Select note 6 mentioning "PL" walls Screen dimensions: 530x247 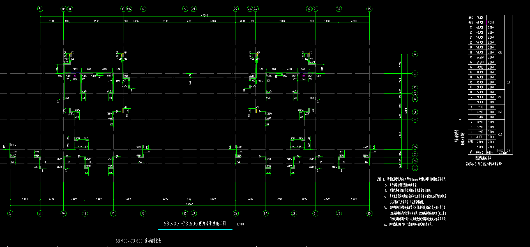point(409,224)
